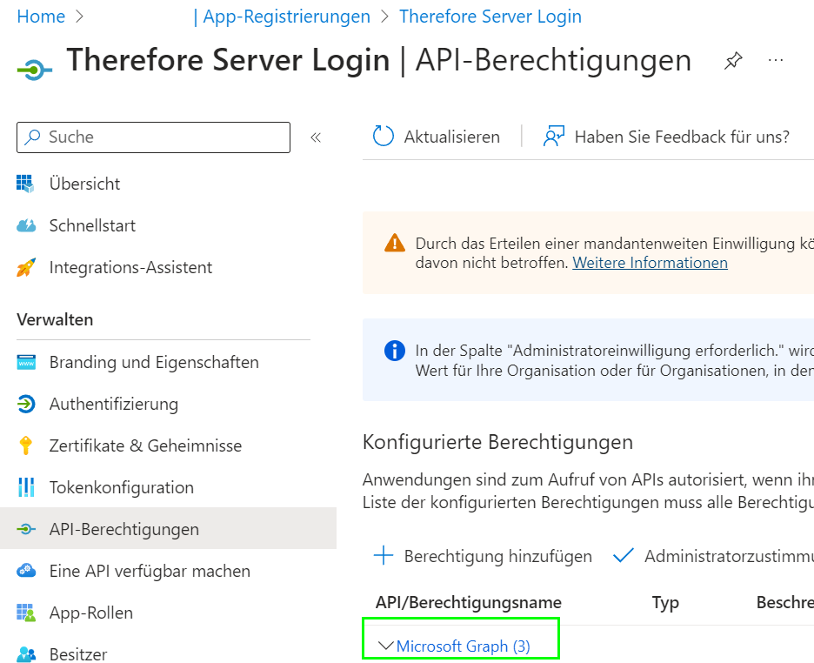The height and width of the screenshot is (663, 814).
Task: Click the orange warning triangle icon
Action: coord(395,243)
